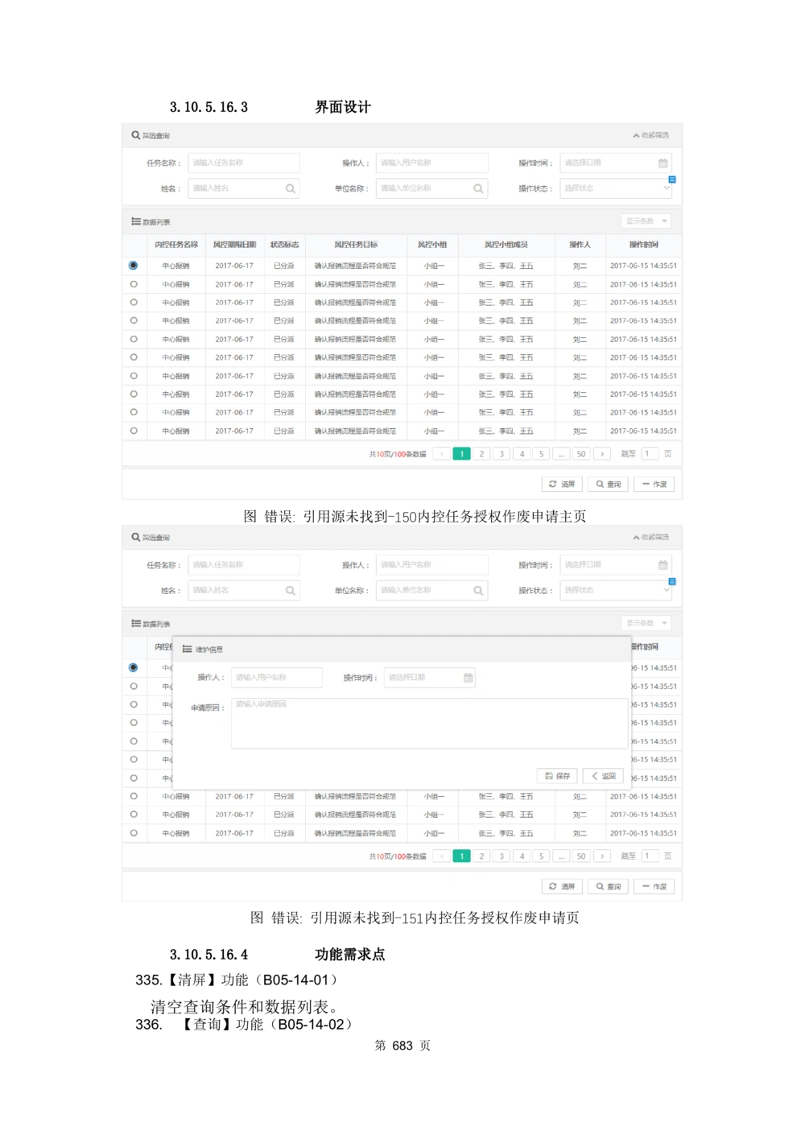Click the search icon in the upper panel's 单位名称 field
Image resolution: width=805 pixels, height=1139 pixels.
(478, 188)
